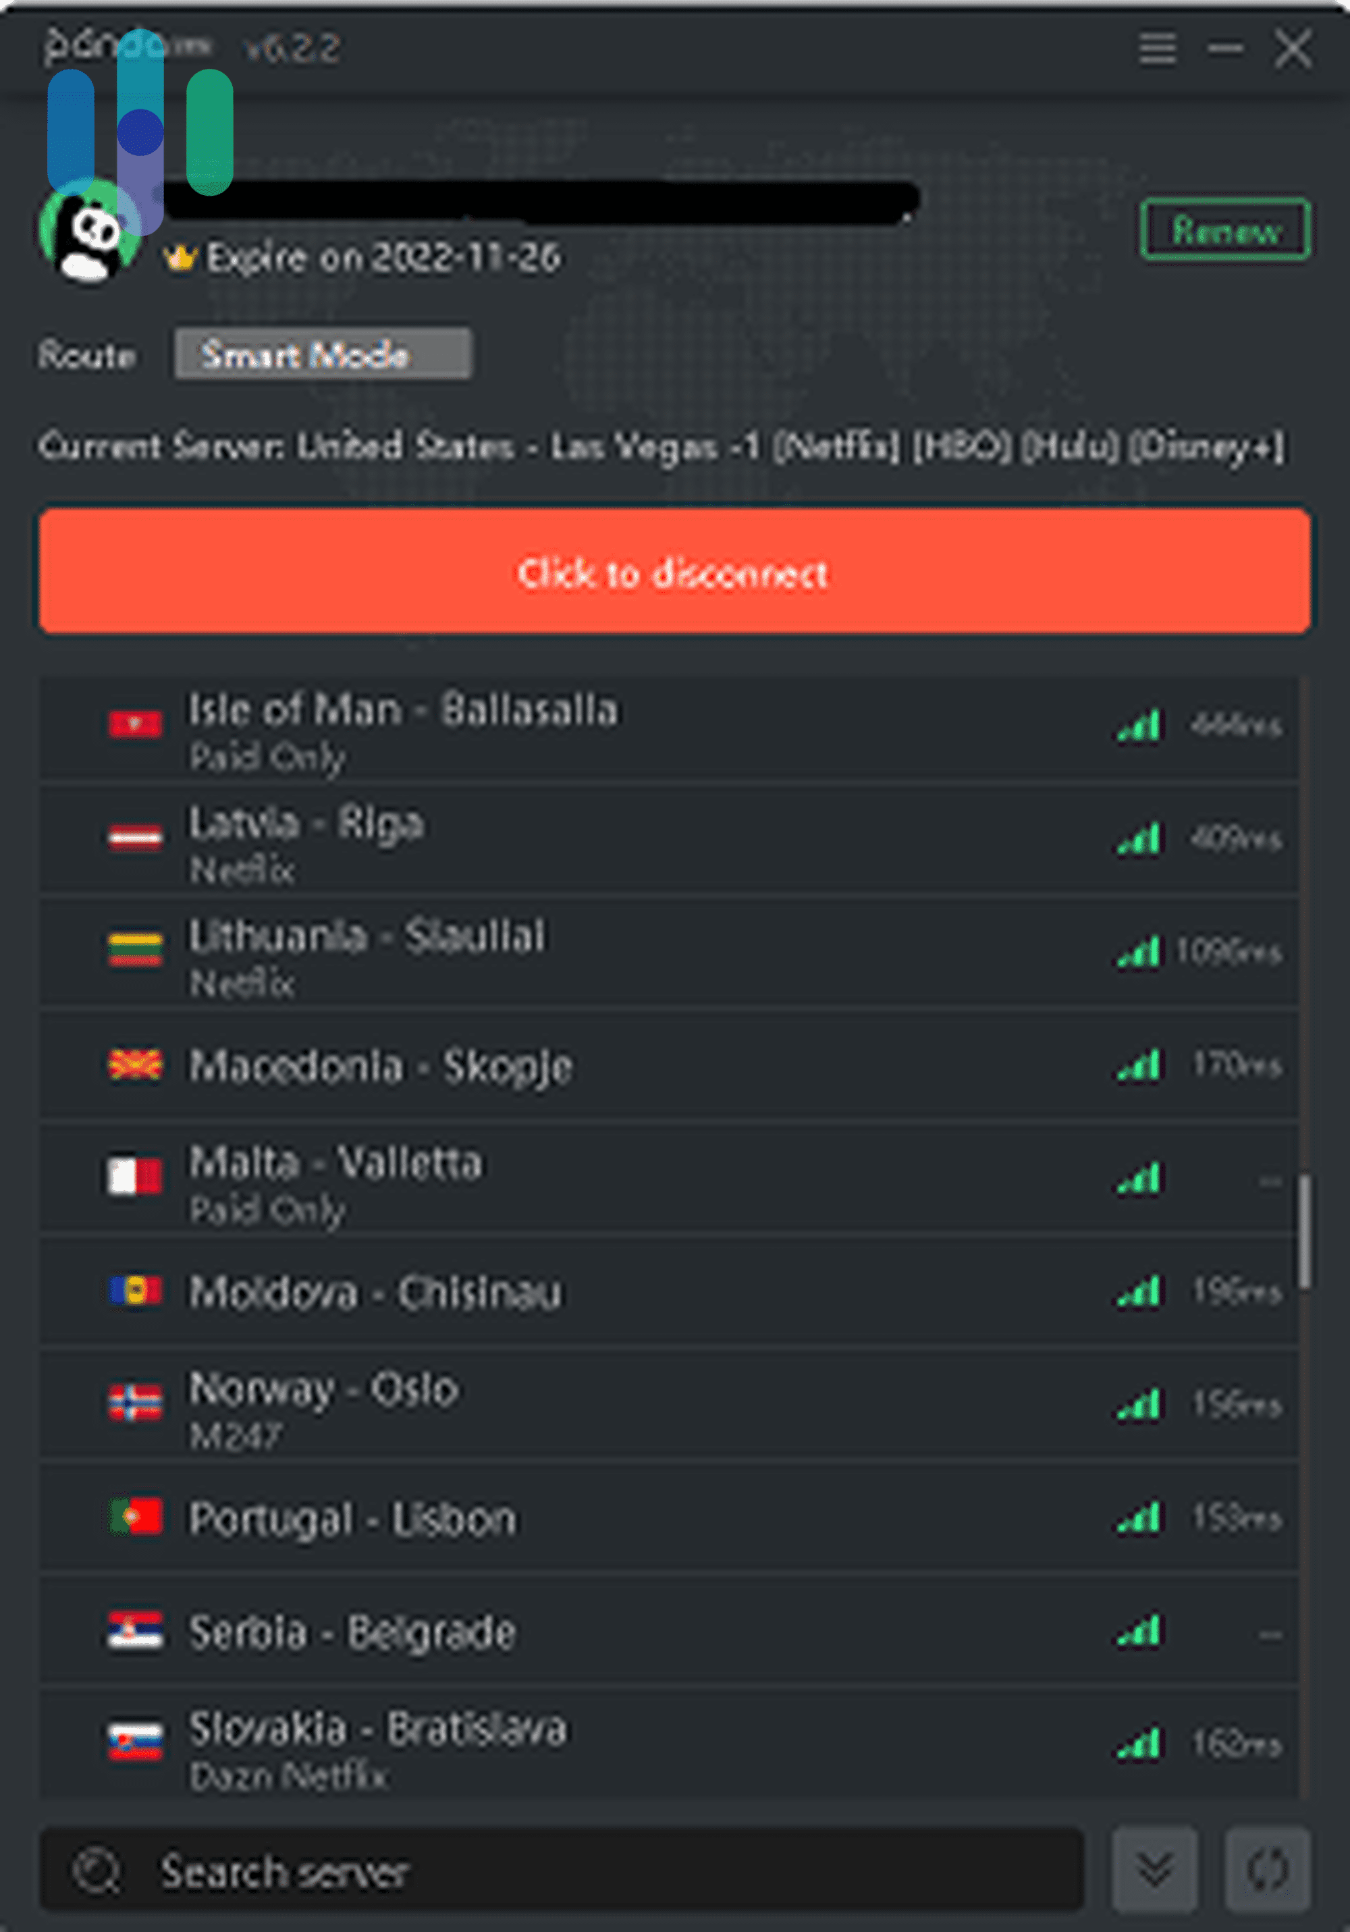This screenshot has height=1932, width=1350.
Task: Select the Slovakia - Bratislava server
Action: pyautogui.click(x=377, y=1729)
